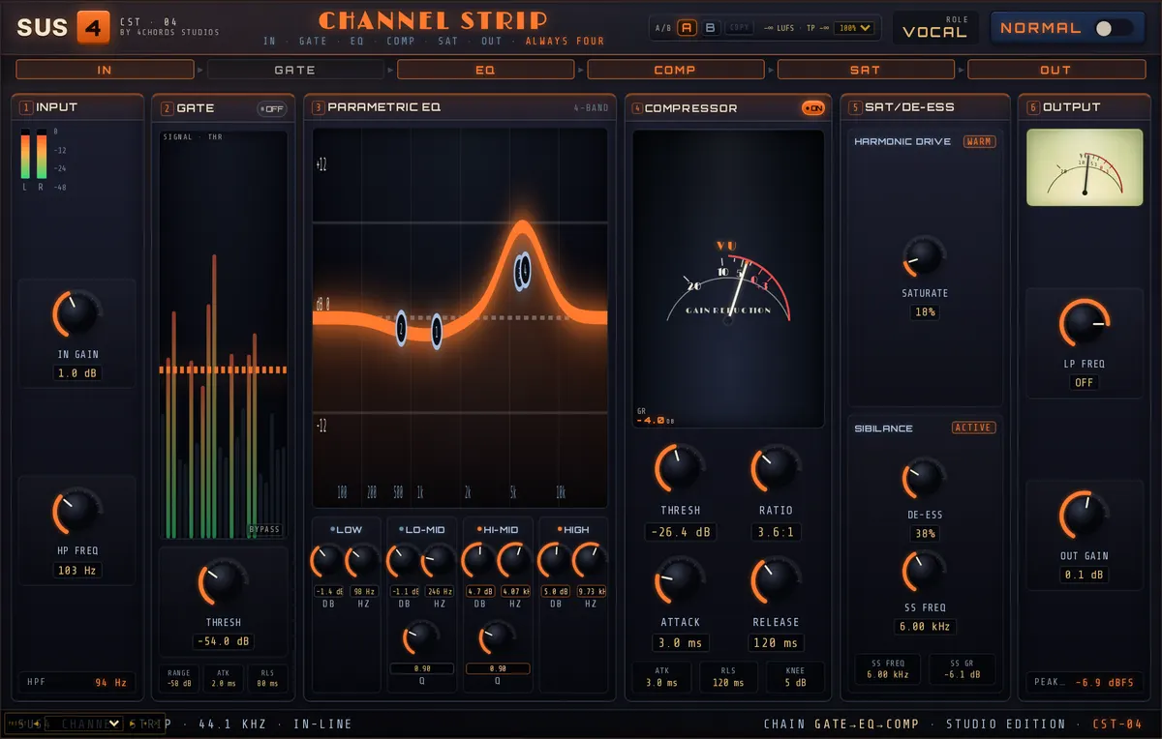Select preset slot A
1162x739 pixels.
688,28
